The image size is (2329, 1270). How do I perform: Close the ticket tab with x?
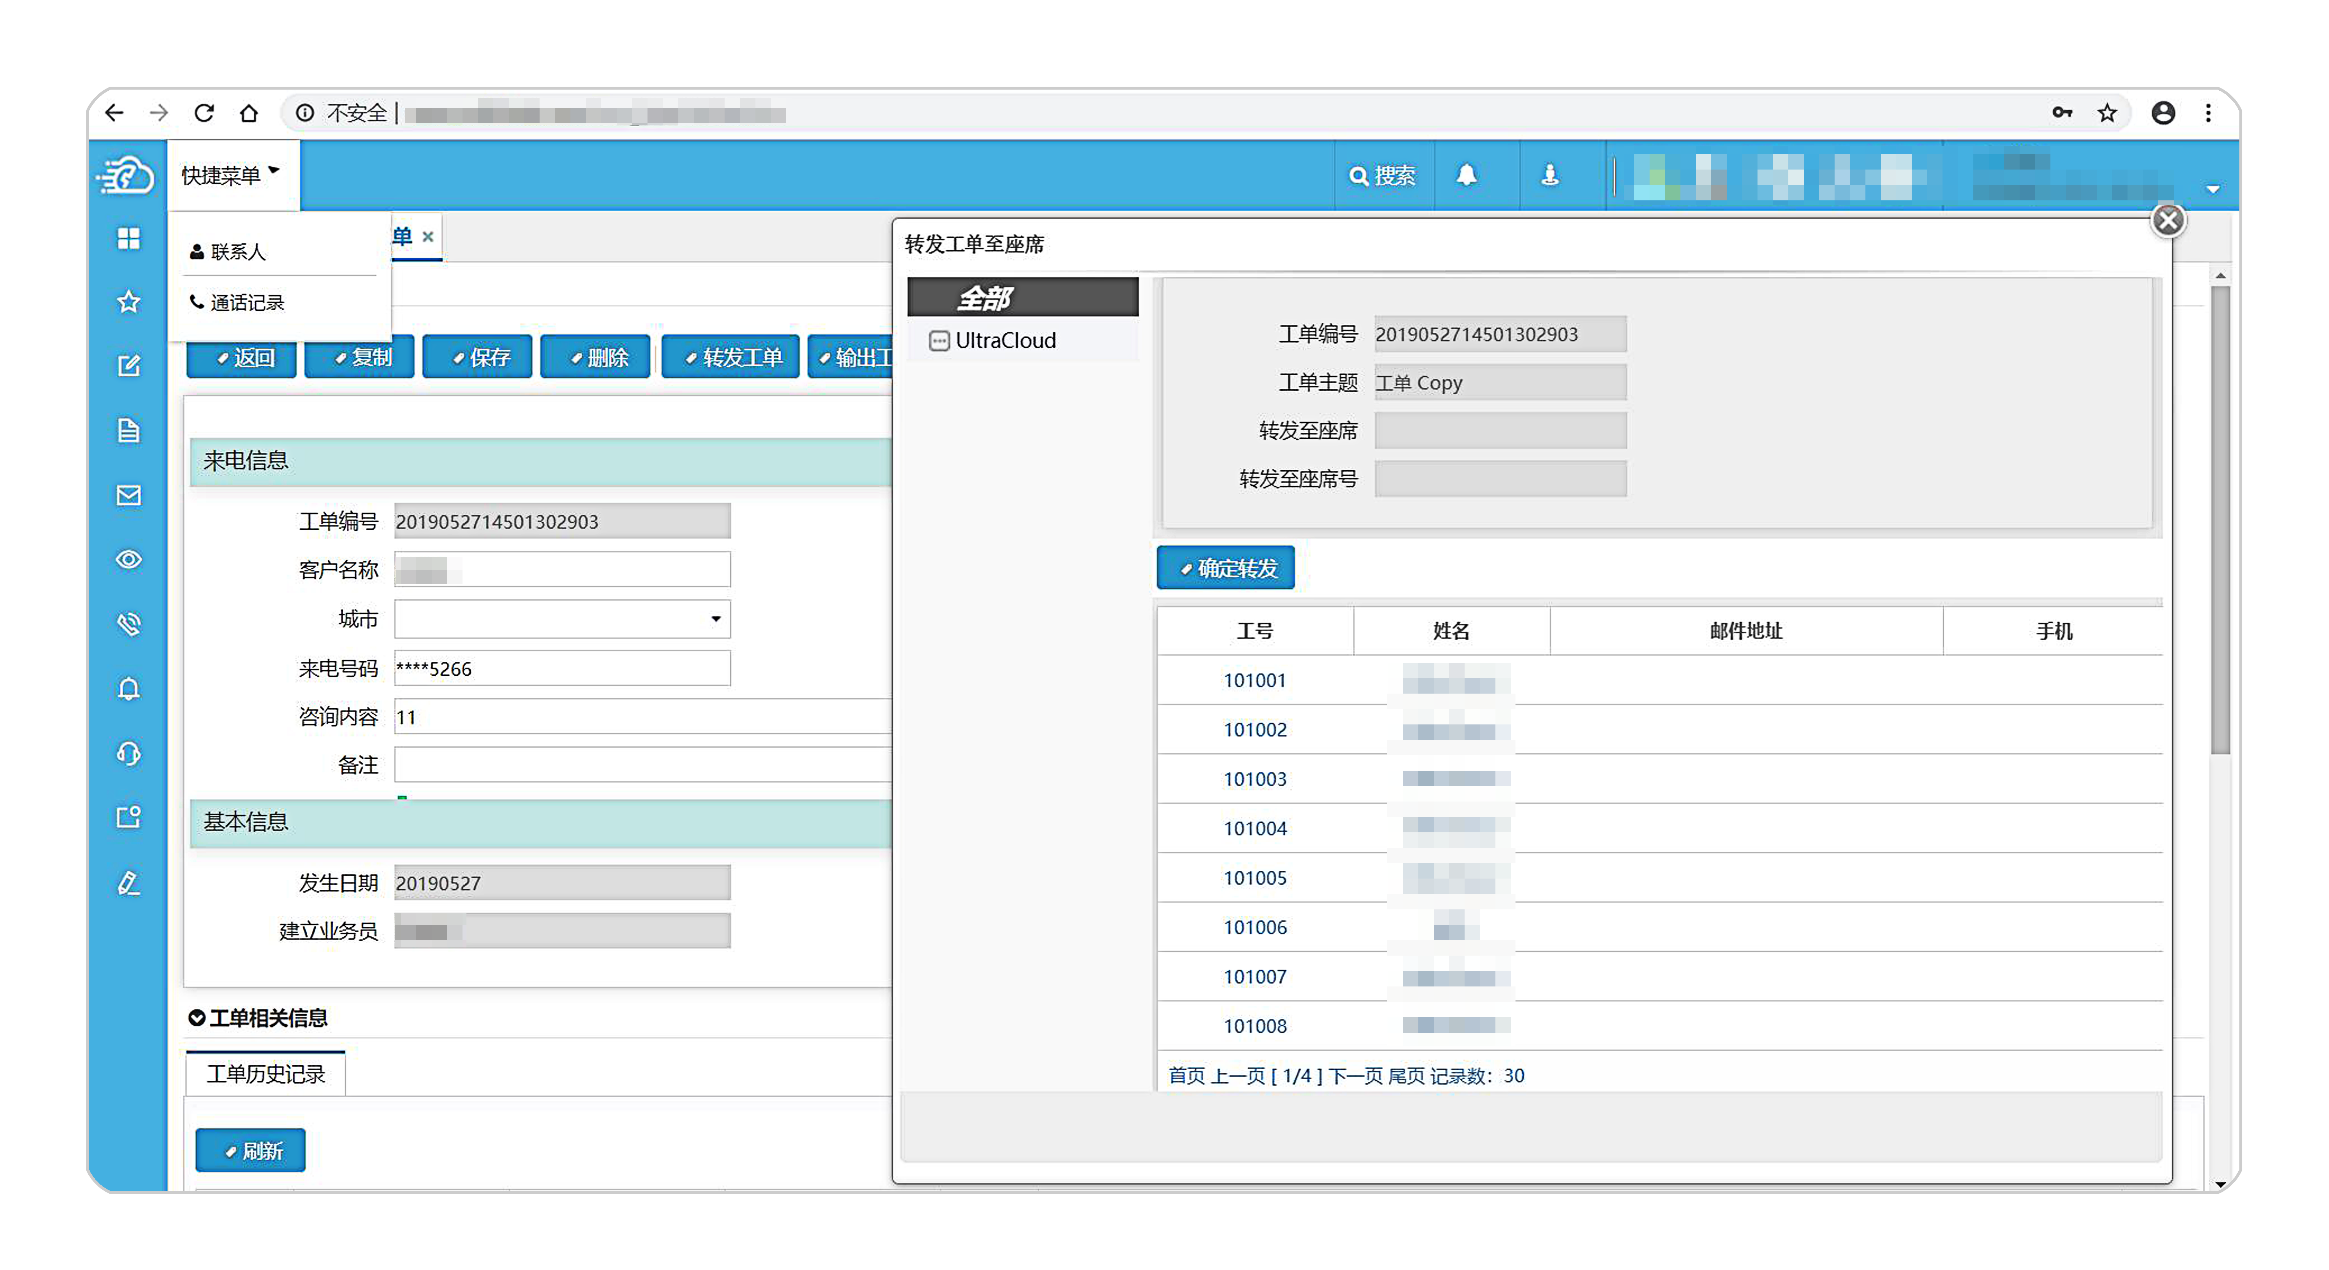pyautogui.click(x=428, y=237)
